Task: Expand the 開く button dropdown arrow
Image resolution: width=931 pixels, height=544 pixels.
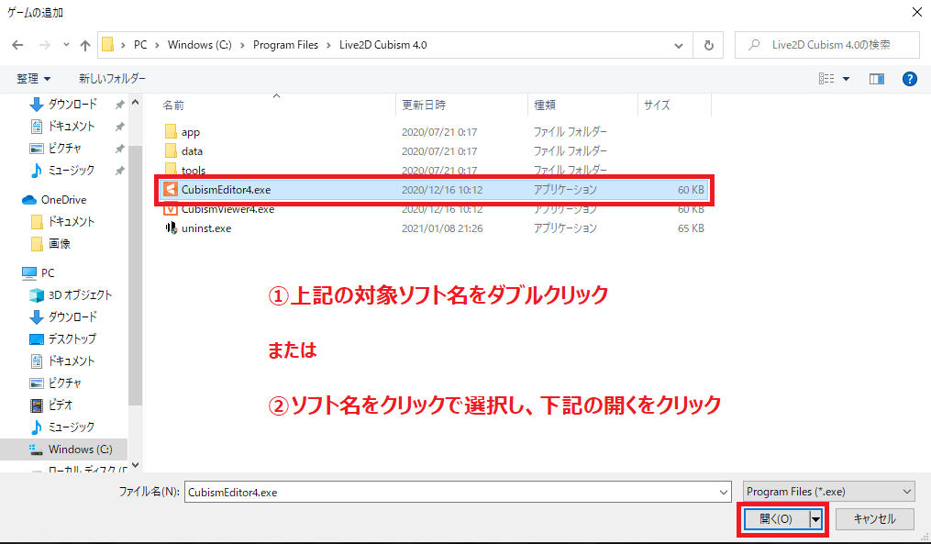Action: pos(815,519)
